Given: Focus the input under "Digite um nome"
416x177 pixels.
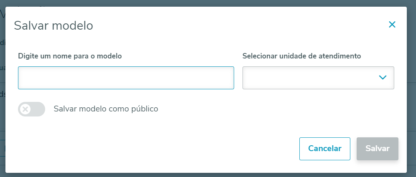Looking at the screenshot, I should coord(126,78).
